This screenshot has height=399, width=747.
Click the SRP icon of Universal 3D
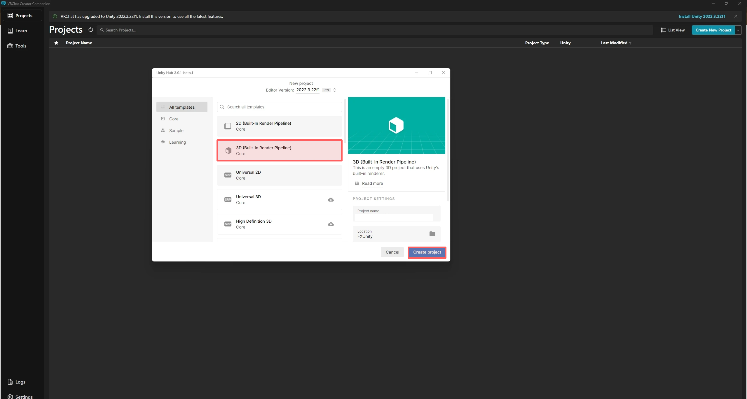click(x=228, y=199)
